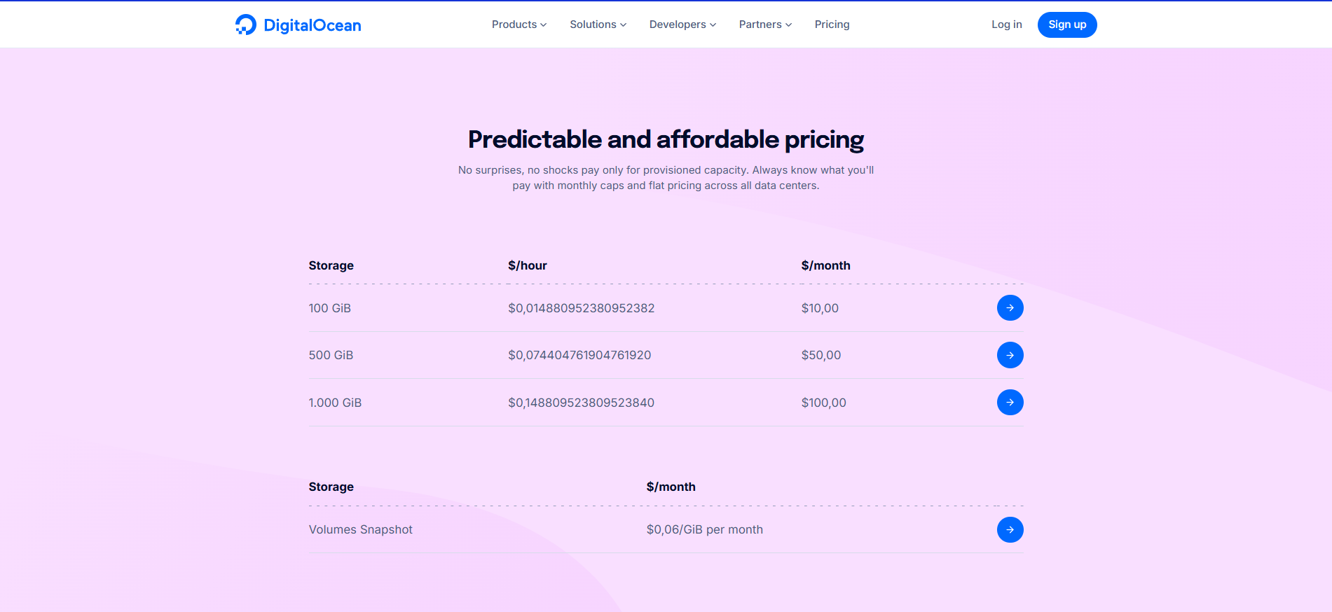
Task: Click the Predictable and affordable pricing heading
Action: coord(666,139)
